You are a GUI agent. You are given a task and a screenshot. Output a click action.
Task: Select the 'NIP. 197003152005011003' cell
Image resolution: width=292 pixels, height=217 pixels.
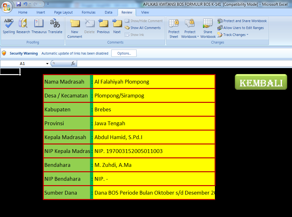(x=154, y=151)
